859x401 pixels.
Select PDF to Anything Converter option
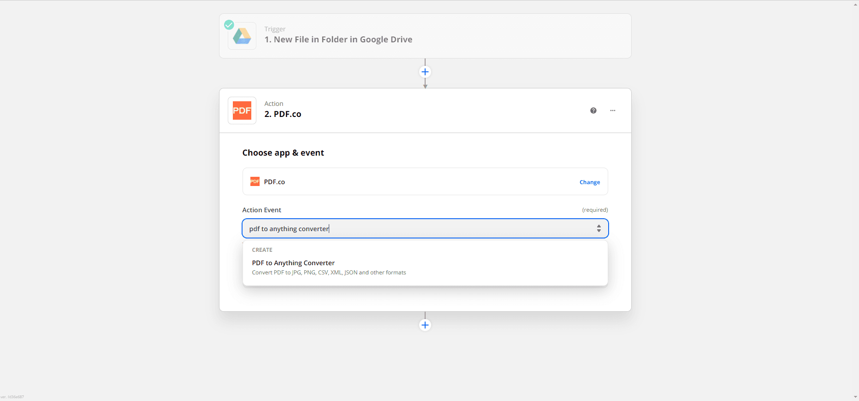coord(293,263)
